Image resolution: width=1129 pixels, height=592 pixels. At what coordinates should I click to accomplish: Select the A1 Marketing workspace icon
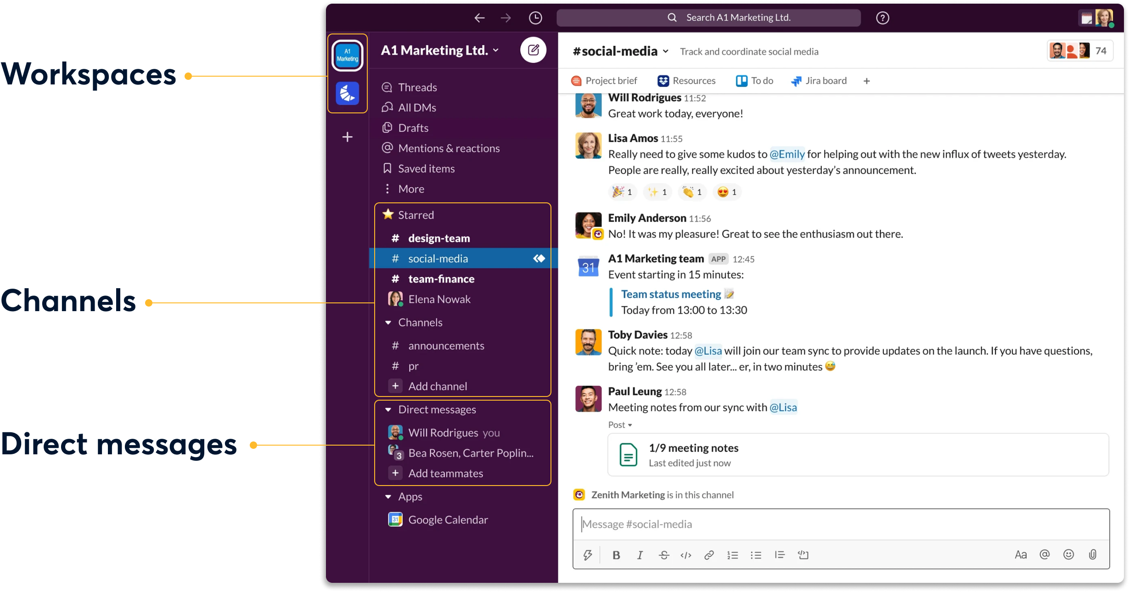(347, 55)
